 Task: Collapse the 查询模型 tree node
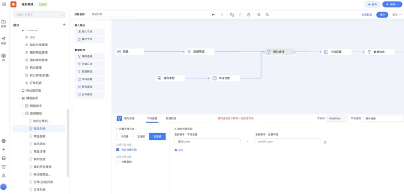(x=23, y=113)
